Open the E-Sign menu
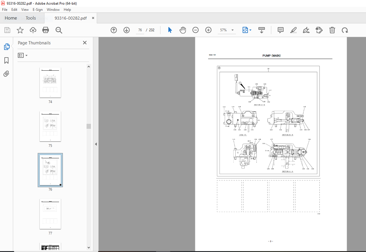This screenshot has height=252, width=366. pos(38,10)
